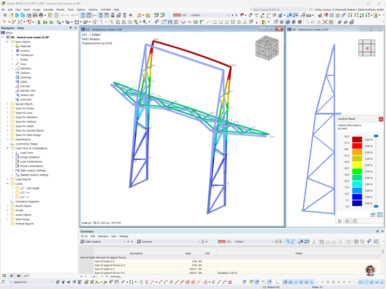Select Static Analysis Settings tree item

click(x=33, y=170)
